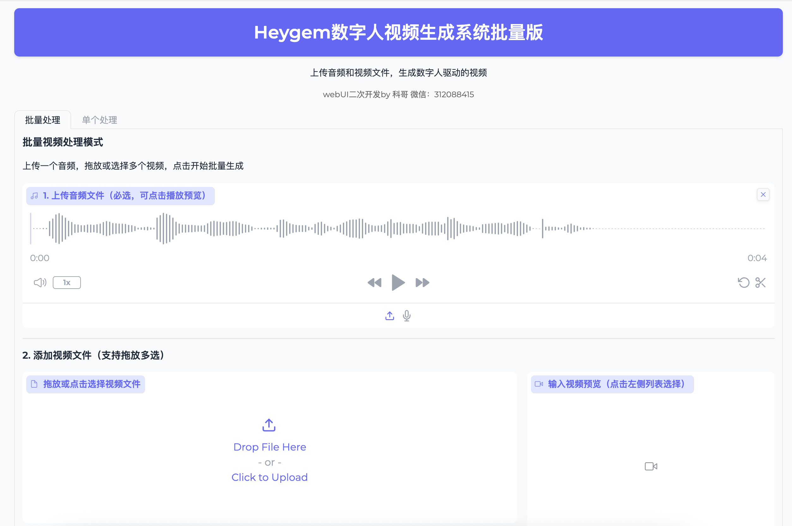Click the video camera preview placeholder
The width and height of the screenshot is (792, 526).
coord(651,466)
